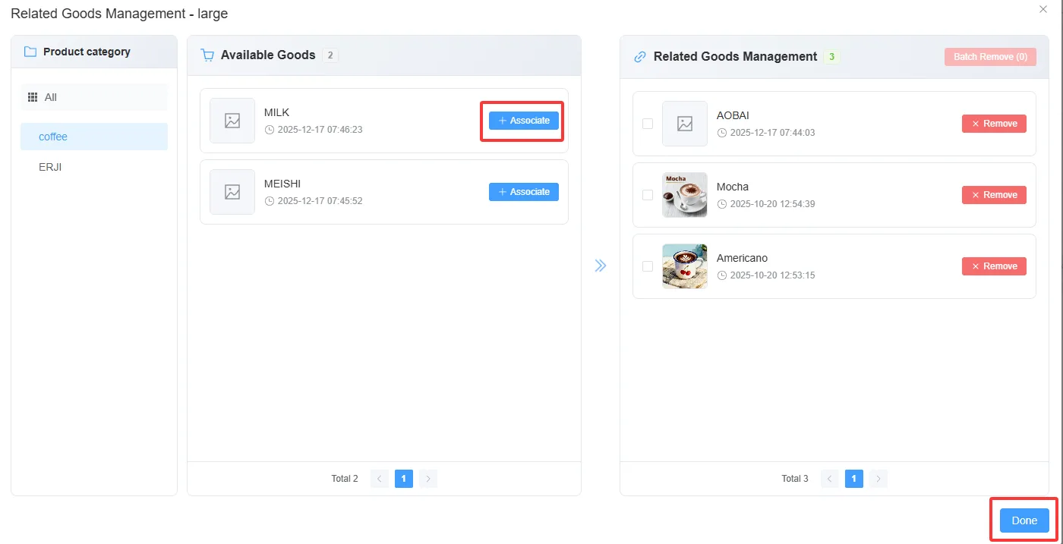Screen dimensions: 1063x544
Task: Click the Total 3 label
Action: (795, 479)
